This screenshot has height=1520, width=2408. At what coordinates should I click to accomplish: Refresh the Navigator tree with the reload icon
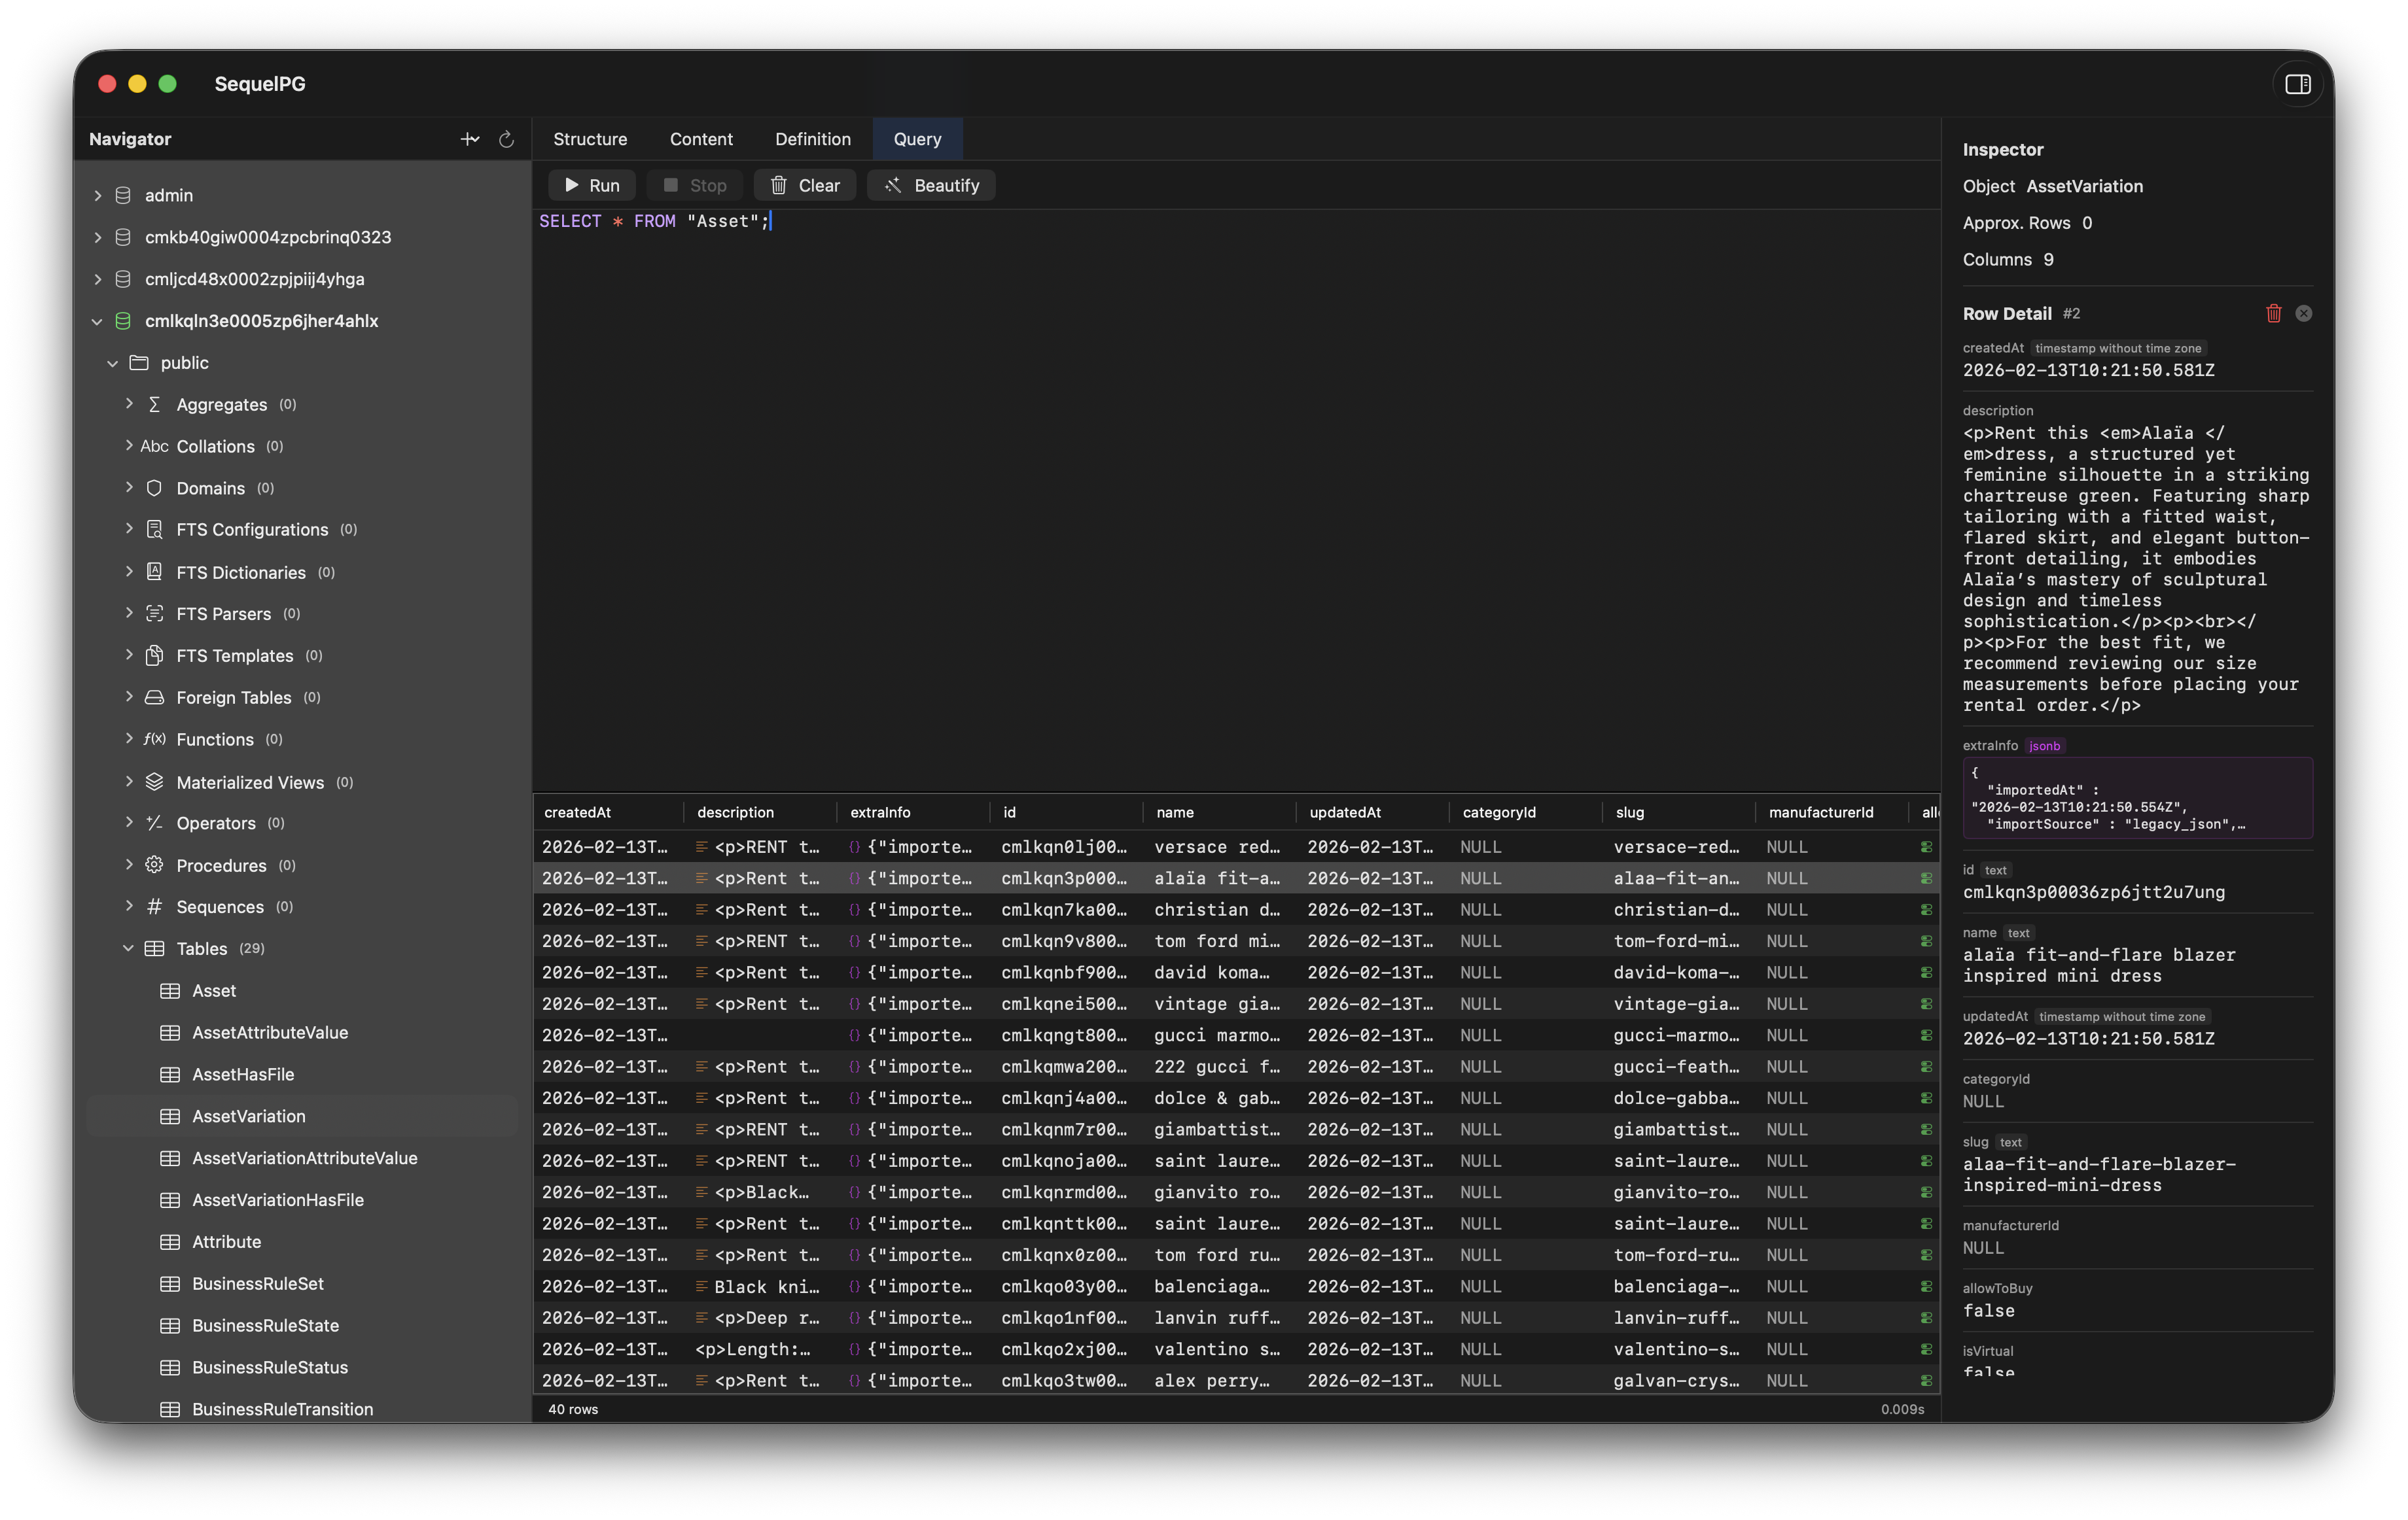coord(506,139)
